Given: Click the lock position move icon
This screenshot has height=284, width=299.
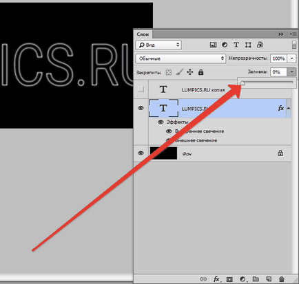Looking at the screenshot, I should tap(190, 72).
